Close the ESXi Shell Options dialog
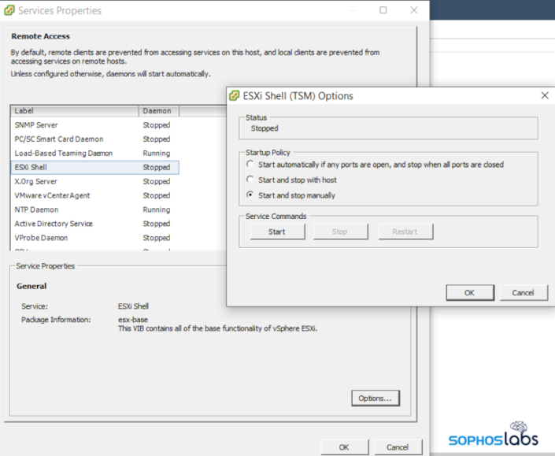This screenshot has height=456, width=555. (544, 95)
